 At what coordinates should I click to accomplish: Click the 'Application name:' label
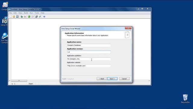[74, 42]
